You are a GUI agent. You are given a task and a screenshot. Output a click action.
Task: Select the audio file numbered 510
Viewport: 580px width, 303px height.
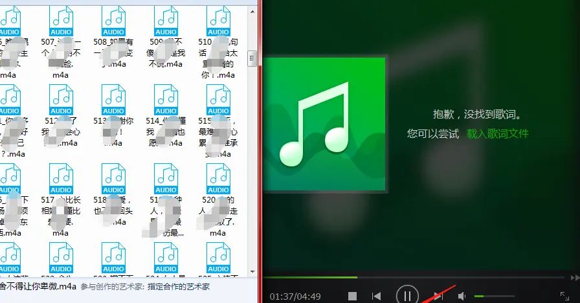(x=218, y=43)
